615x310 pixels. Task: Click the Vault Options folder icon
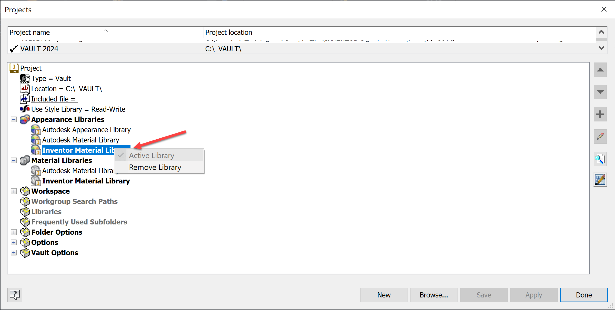(25, 253)
